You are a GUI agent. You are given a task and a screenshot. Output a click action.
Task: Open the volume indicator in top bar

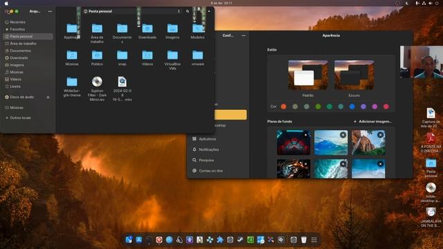pyautogui.click(x=431, y=3)
